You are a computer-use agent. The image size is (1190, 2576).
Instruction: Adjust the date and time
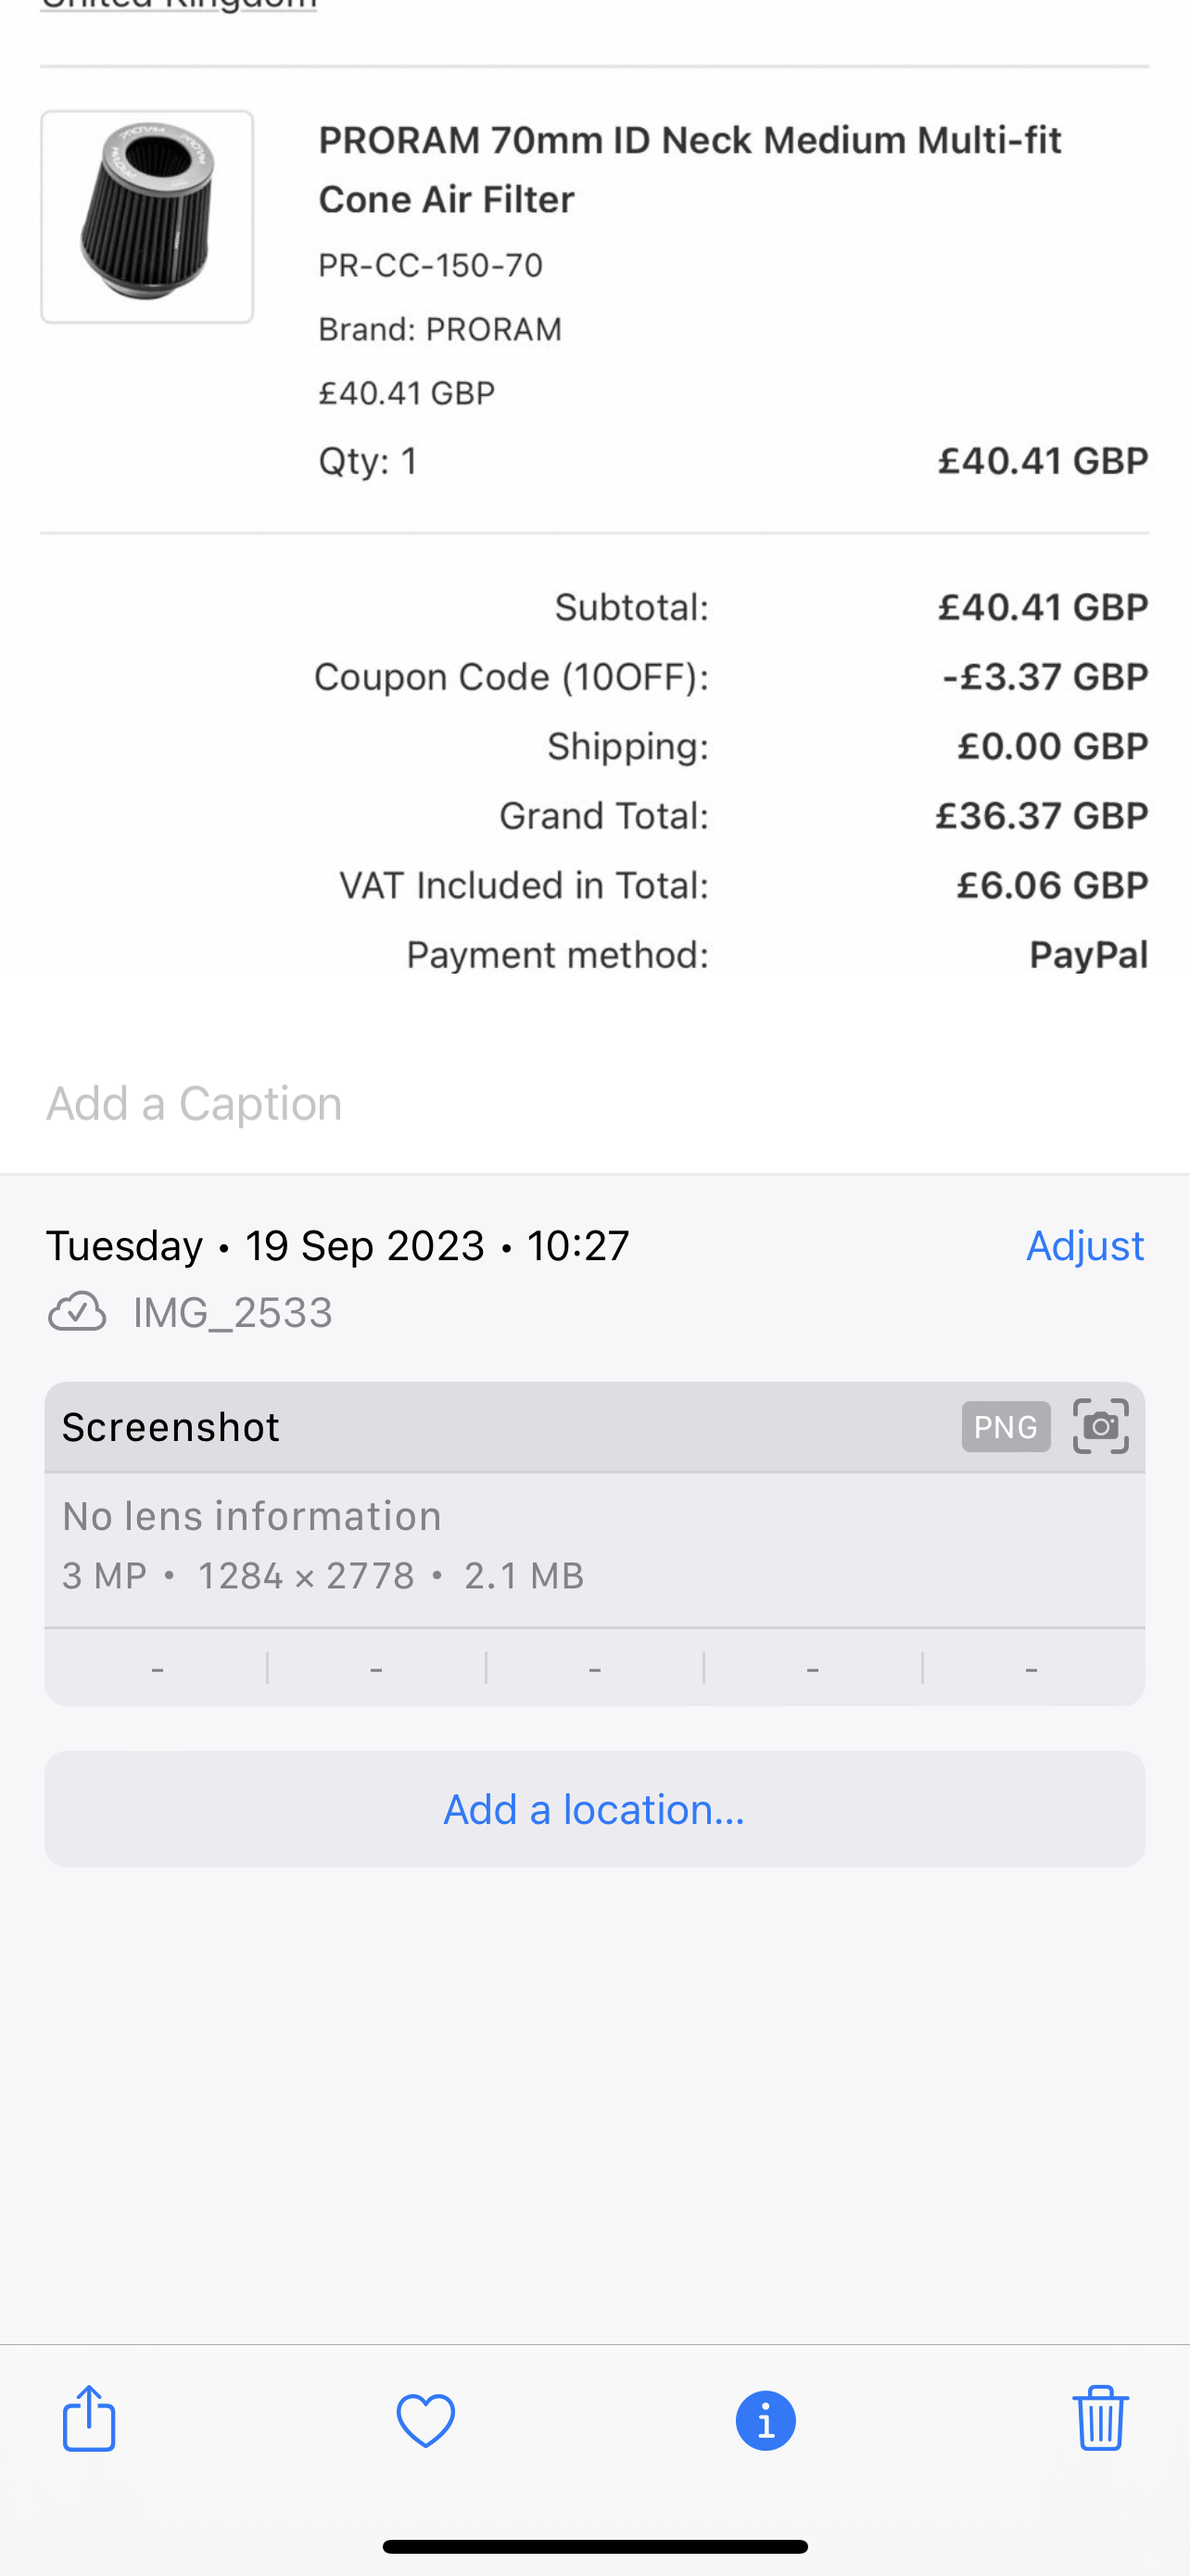1085,1246
